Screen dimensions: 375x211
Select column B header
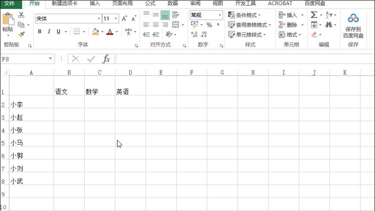pyautogui.click(x=69, y=72)
